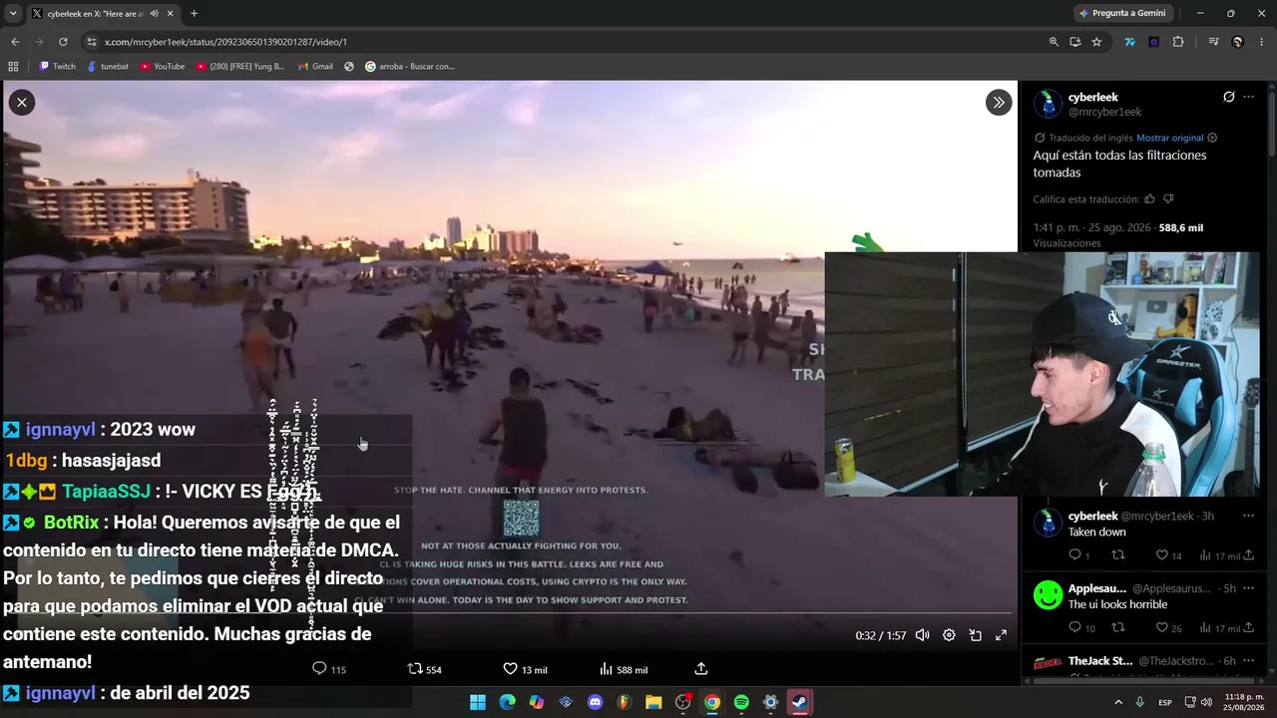
Task: Open the page zoom magnifier in address bar
Action: 1054,42
